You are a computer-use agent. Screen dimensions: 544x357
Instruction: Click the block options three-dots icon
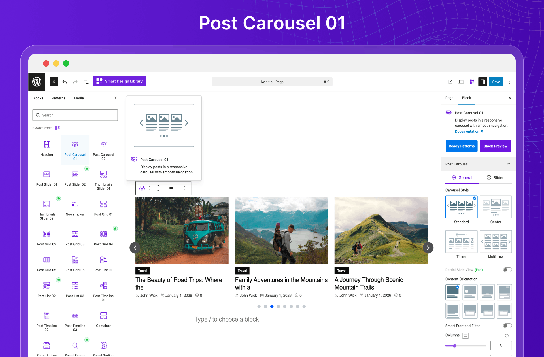pyautogui.click(x=184, y=188)
